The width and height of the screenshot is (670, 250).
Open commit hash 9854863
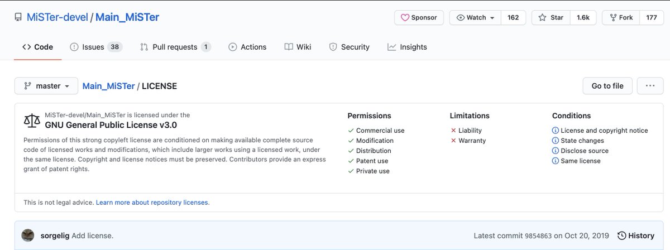[538, 236]
